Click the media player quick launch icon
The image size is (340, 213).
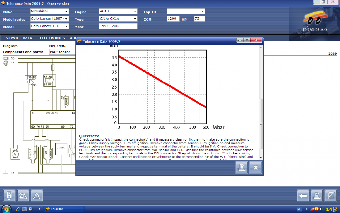(31, 209)
